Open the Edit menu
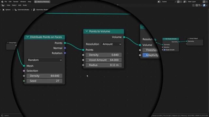The width and height of the screenshot is (209, 117). (10, 2)
